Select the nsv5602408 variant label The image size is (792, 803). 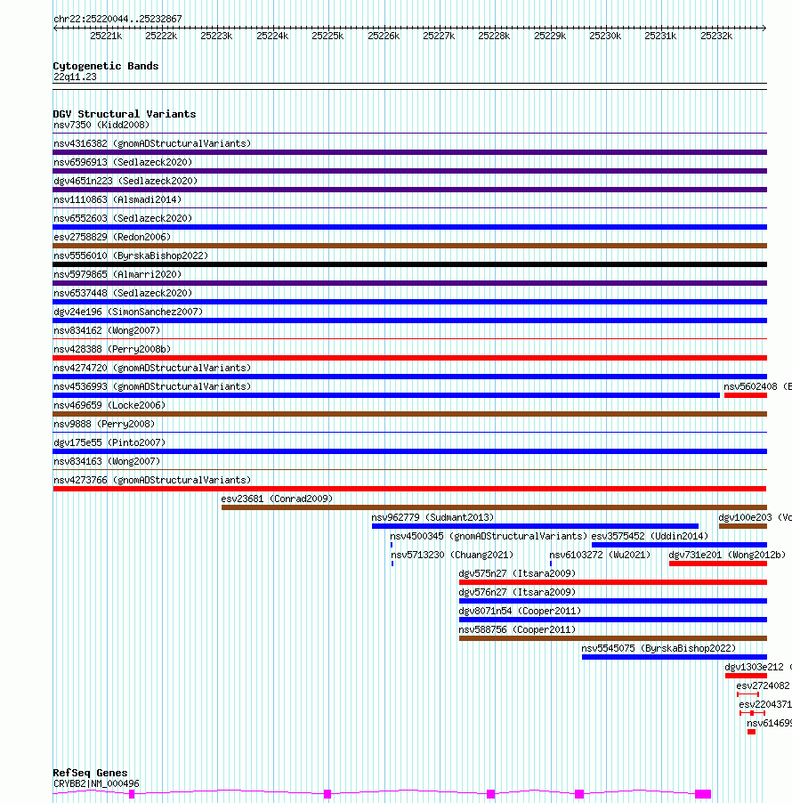coord(757,386)
